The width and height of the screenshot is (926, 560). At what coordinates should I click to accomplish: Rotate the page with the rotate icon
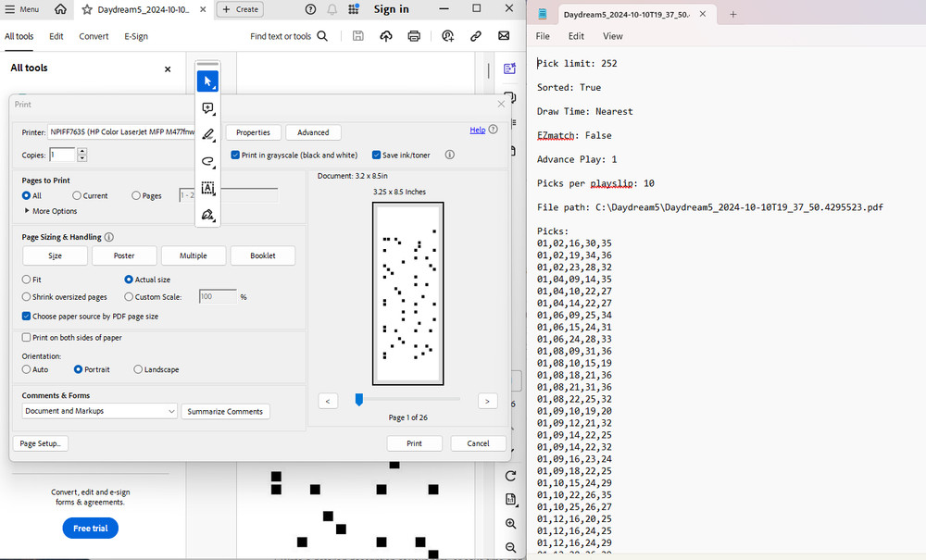click(x=510, y=476)
